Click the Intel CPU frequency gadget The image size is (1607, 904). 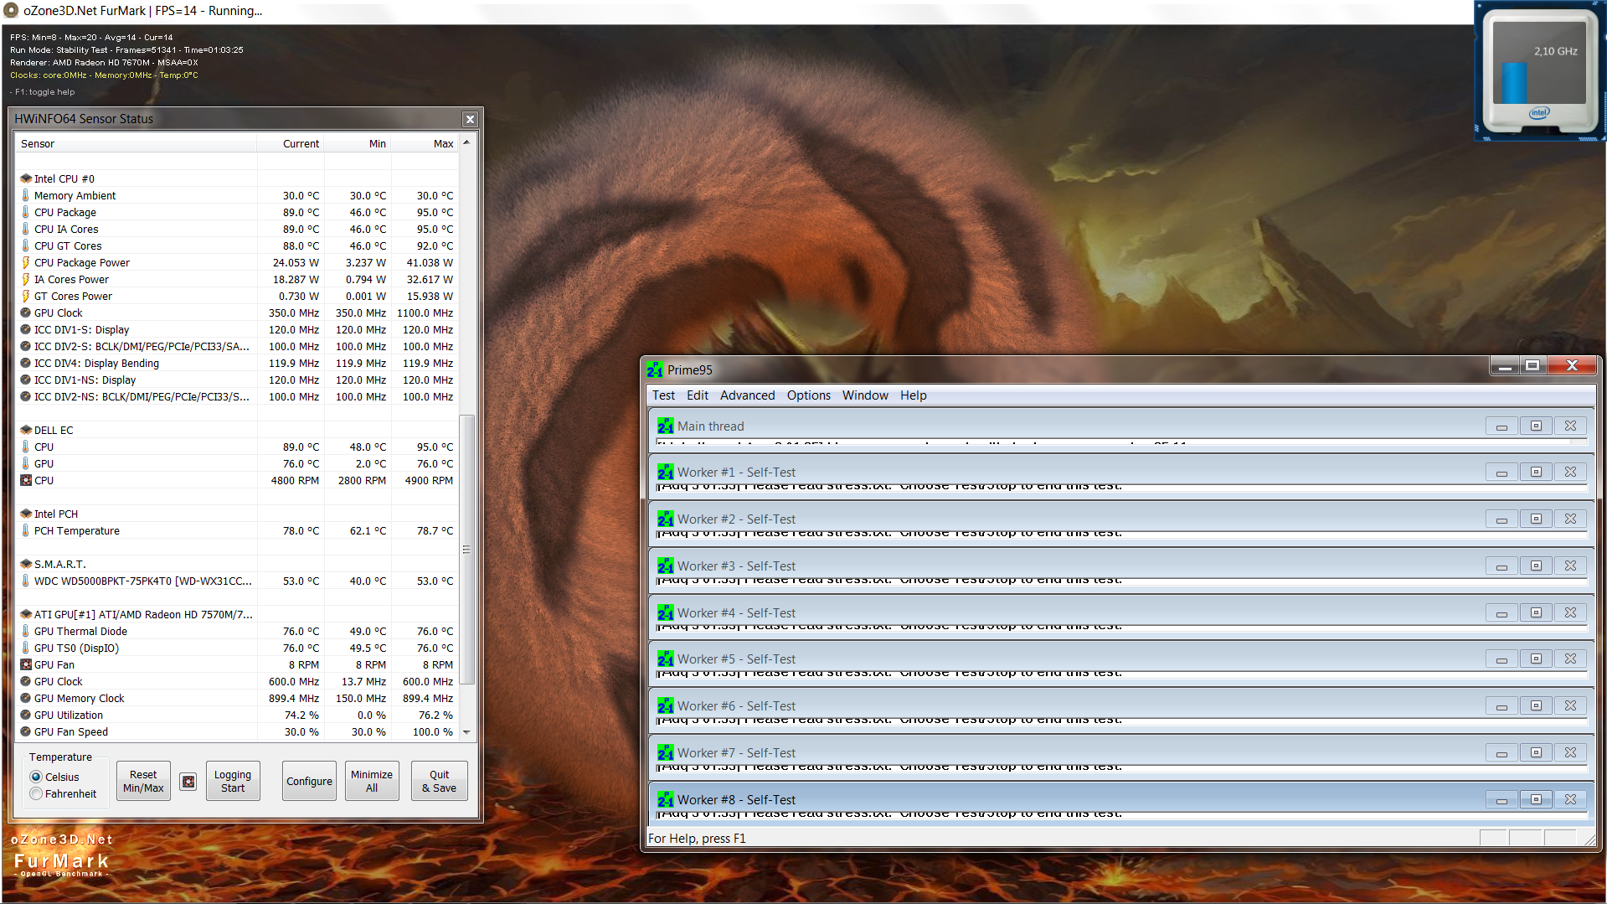point(1540,71)
